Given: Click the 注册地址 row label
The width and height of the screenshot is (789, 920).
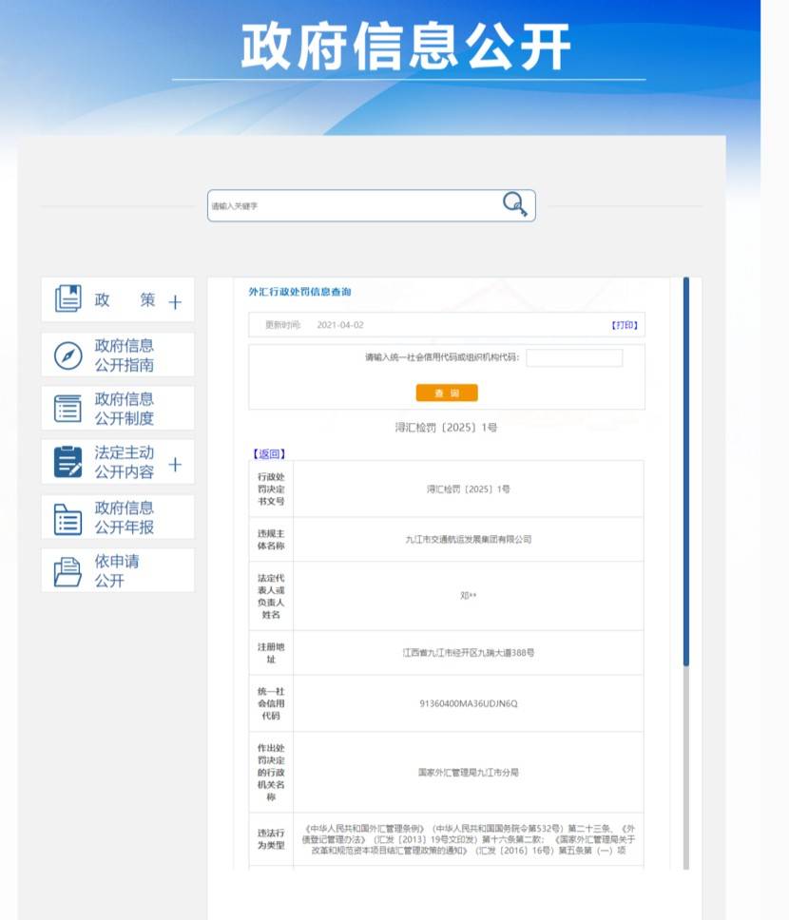Looking at the screenshot, I should point(271,653).
